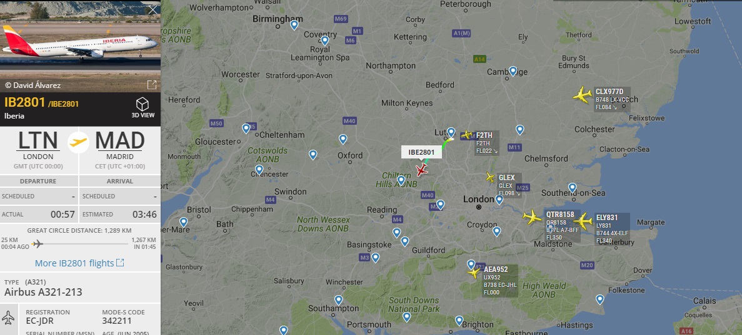742x335 pixels.
Task: Open the More IB2801 flights link
Action: [x=79, y=263]
